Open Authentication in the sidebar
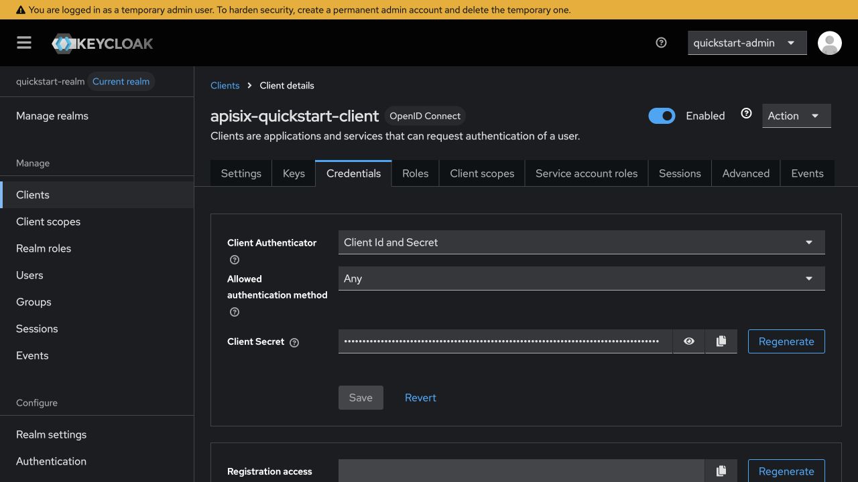 pyautogui.click(x=97, y=461)
